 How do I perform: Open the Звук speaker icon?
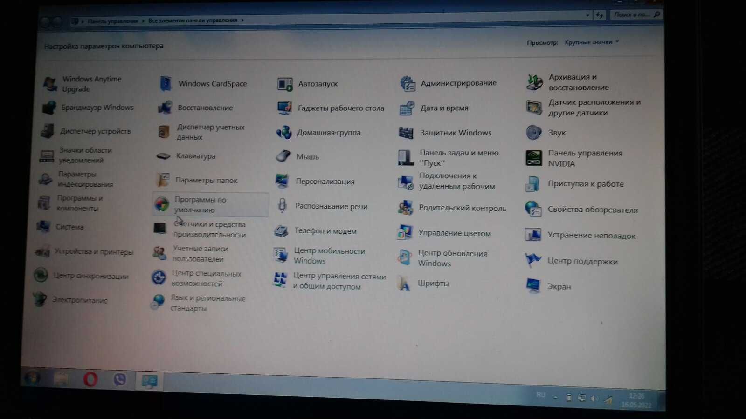(x=534, y=133)
